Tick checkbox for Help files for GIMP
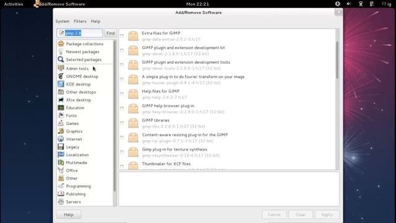 click(x=122, y=94)
